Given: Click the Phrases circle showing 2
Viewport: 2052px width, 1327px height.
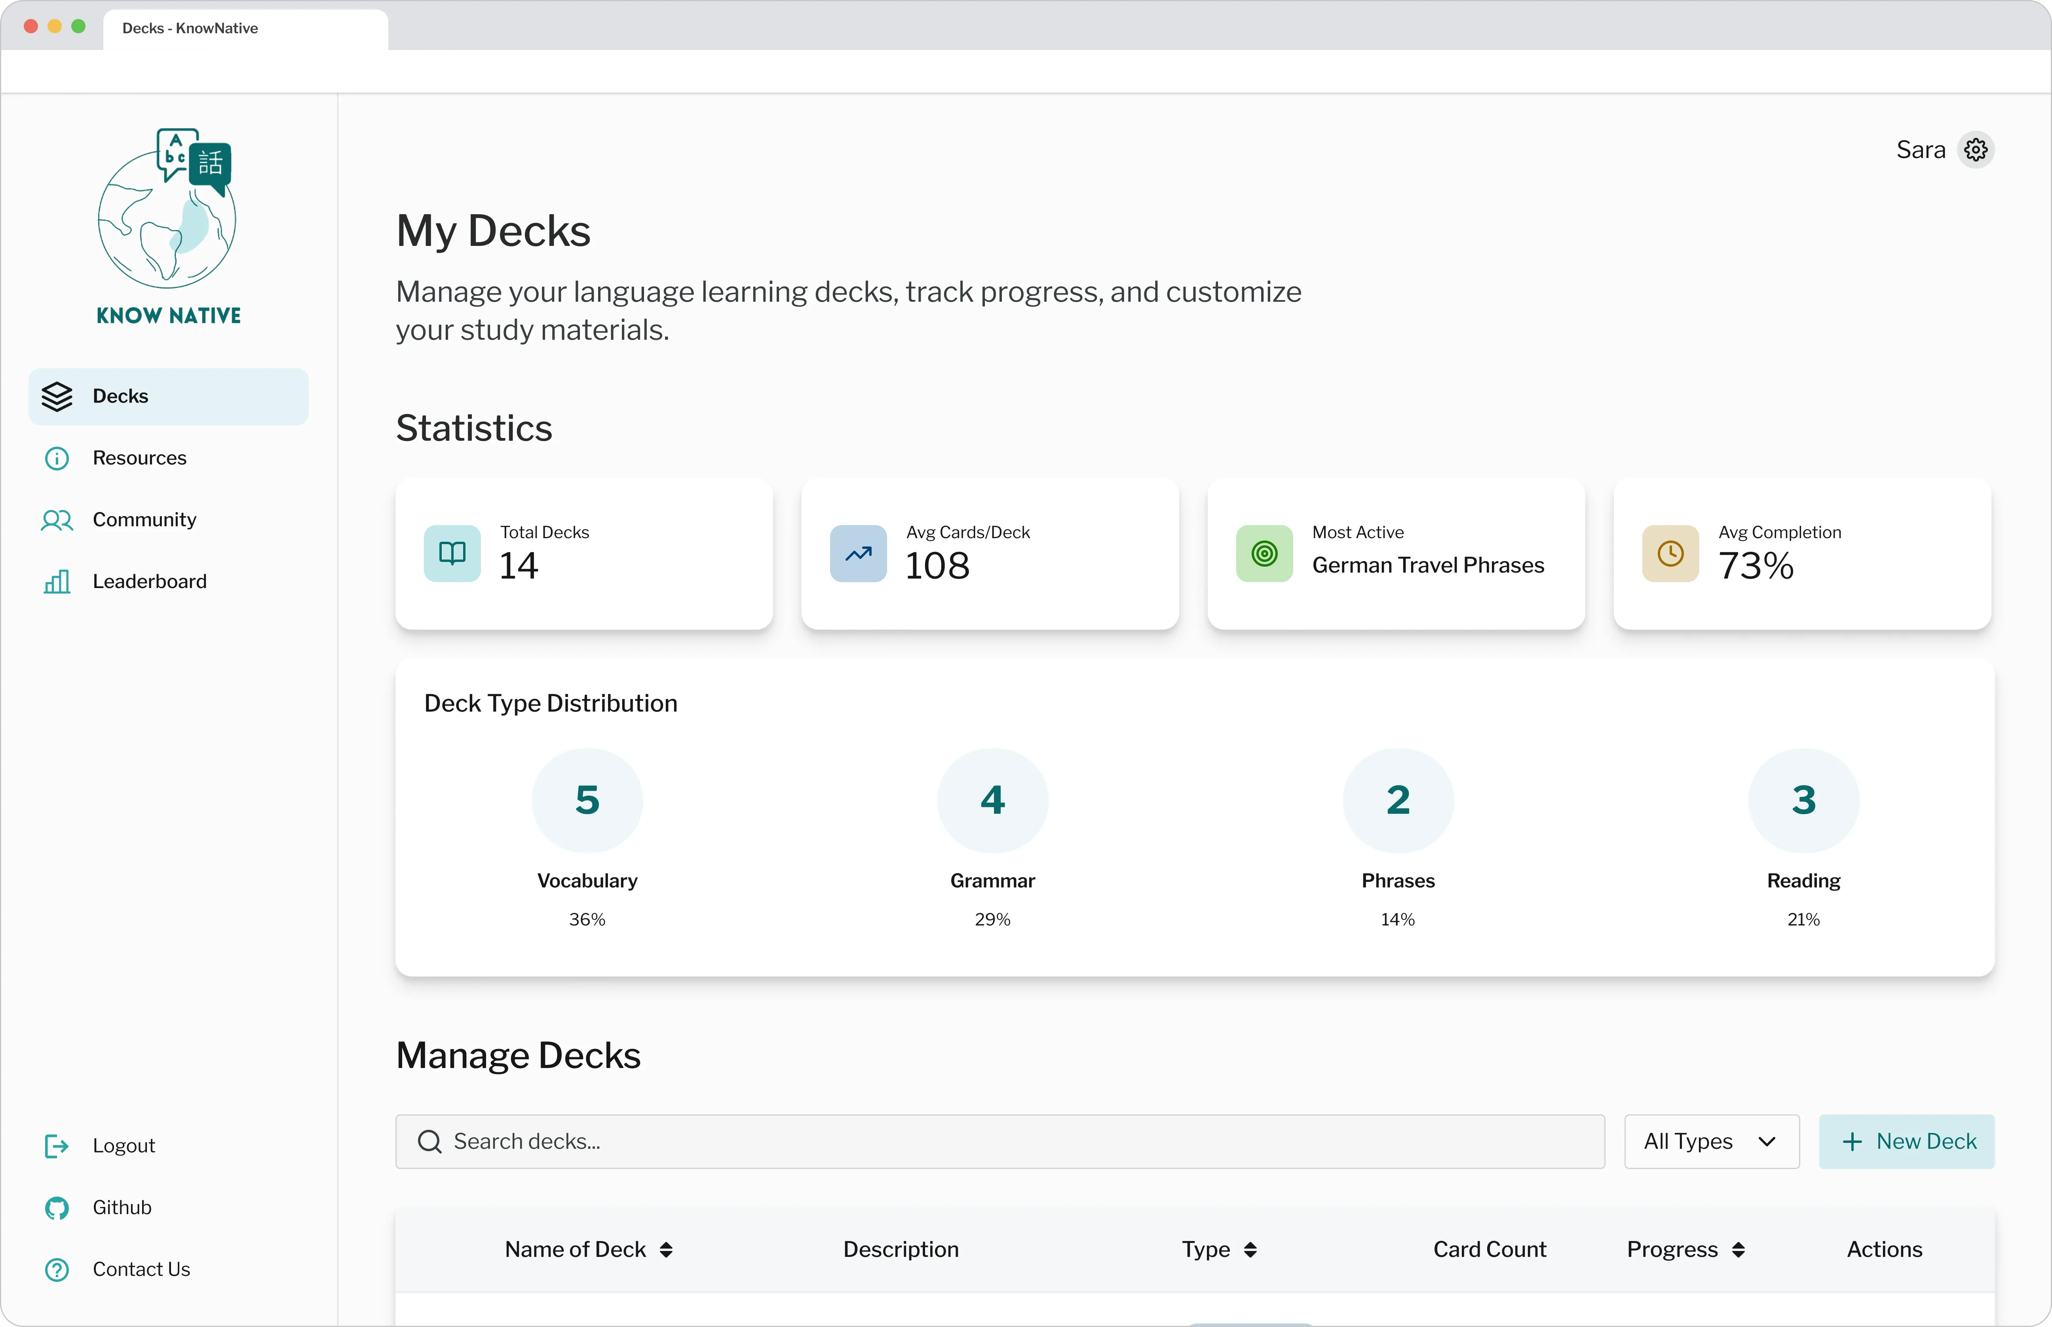Looking at the screenshot, I should tap(1398, 800).
